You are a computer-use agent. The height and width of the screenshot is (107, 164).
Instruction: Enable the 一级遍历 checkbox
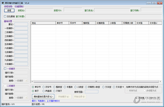pos(5,69)
